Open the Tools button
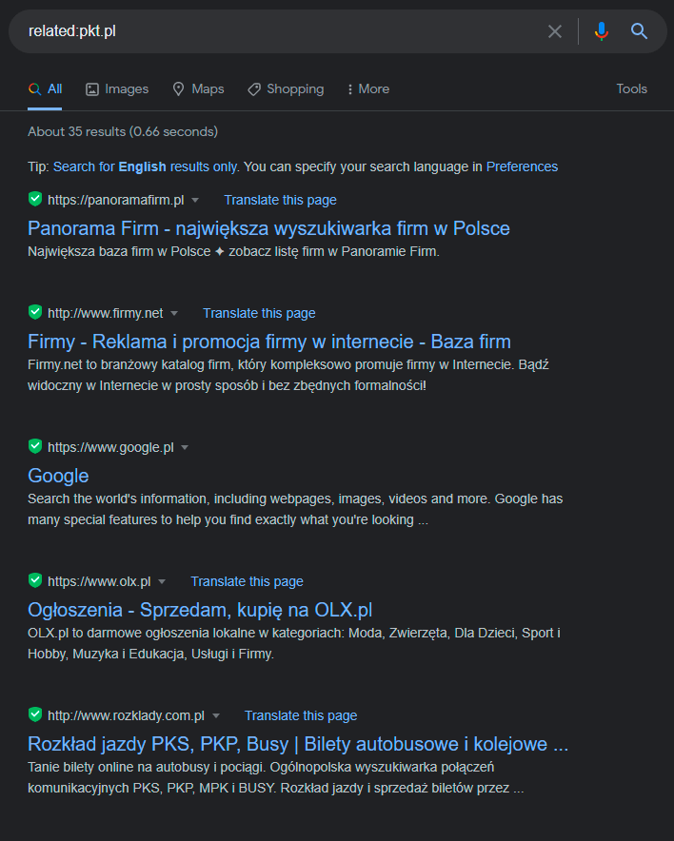This screenshot has height=841, width=674. tap(631, 89)
